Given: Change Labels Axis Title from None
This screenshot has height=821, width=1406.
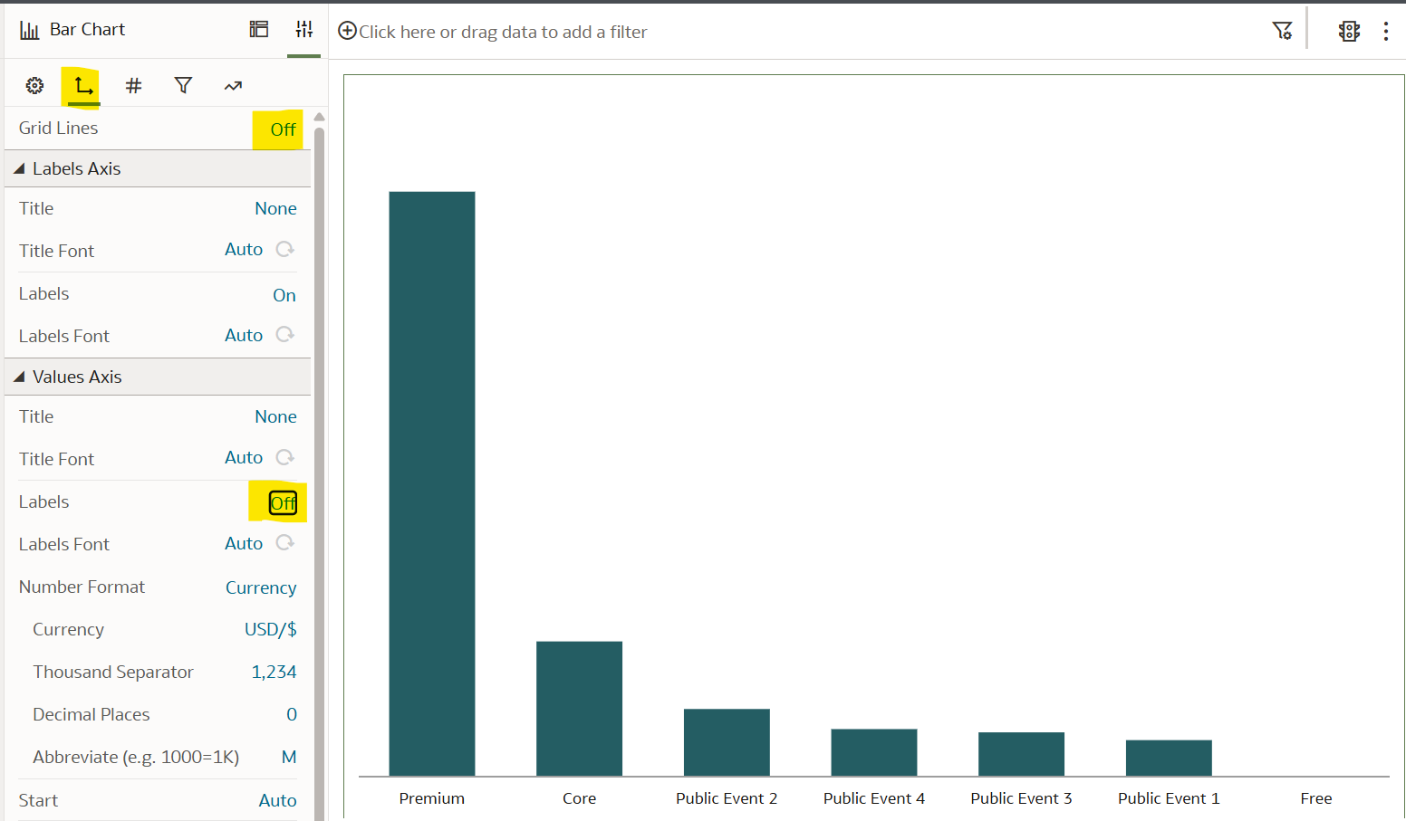Looking at the screenshot, I should (275, 208).
